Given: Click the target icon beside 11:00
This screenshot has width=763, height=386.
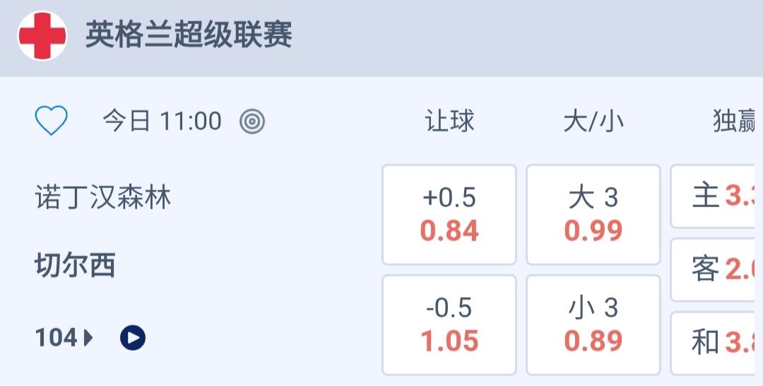Looking at the screenshot, I should tap(252, 122).
